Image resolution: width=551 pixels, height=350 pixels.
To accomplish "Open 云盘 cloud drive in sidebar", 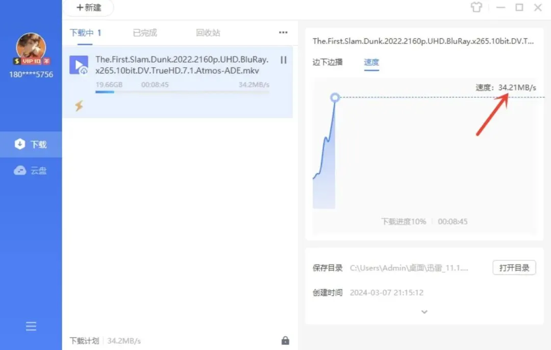I will click(x=31, y=171).
